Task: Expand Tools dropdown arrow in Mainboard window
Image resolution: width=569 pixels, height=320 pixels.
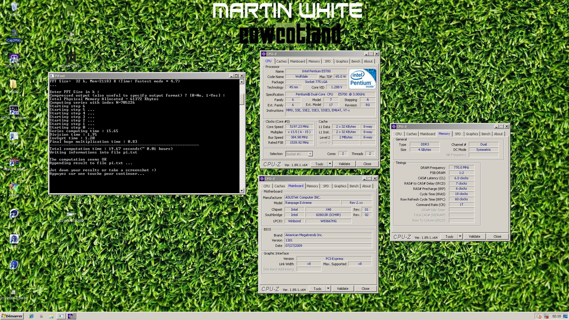Action: [x=328, y=289]
